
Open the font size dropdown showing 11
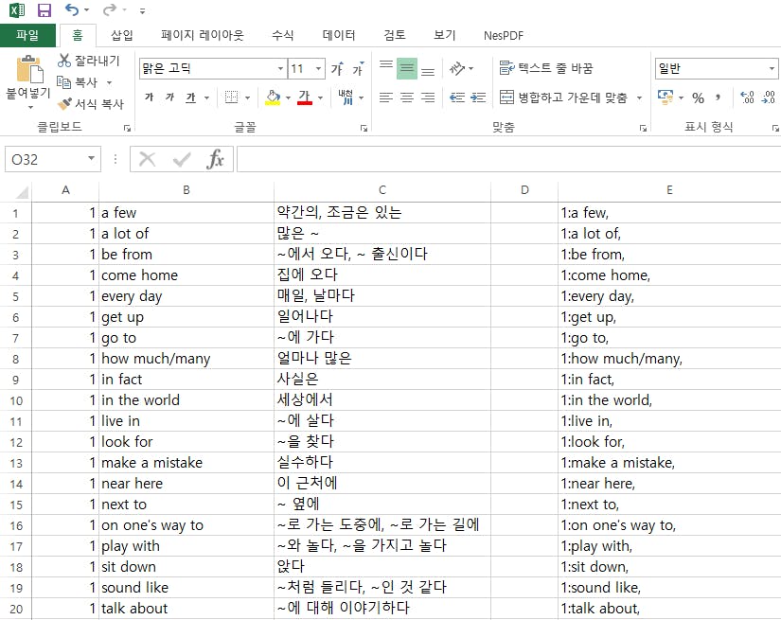(x=319, y=69)
